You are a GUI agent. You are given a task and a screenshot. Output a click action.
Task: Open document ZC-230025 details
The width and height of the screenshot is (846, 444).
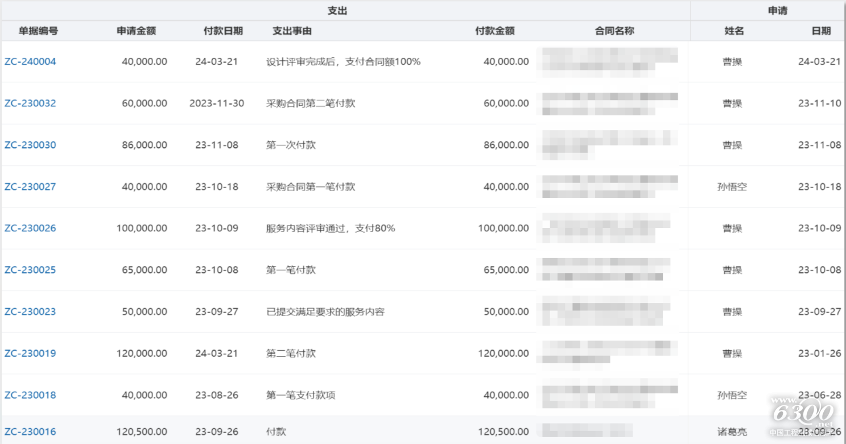pos(30,269)
